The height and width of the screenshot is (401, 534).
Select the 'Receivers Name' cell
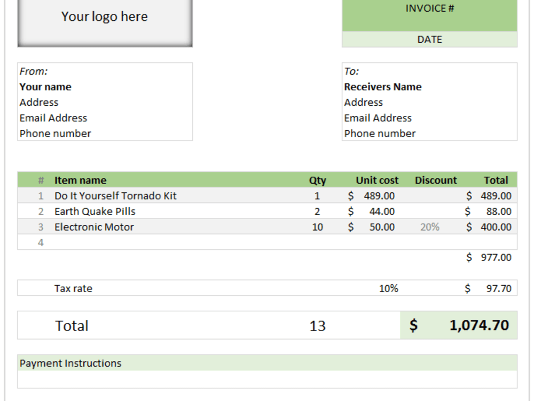tap(383, 87)
